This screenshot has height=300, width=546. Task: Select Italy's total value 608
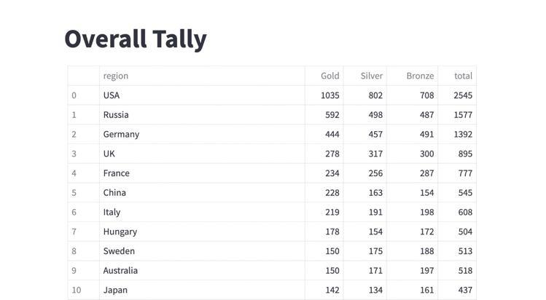pyautogui.click(x=457, y=212)
